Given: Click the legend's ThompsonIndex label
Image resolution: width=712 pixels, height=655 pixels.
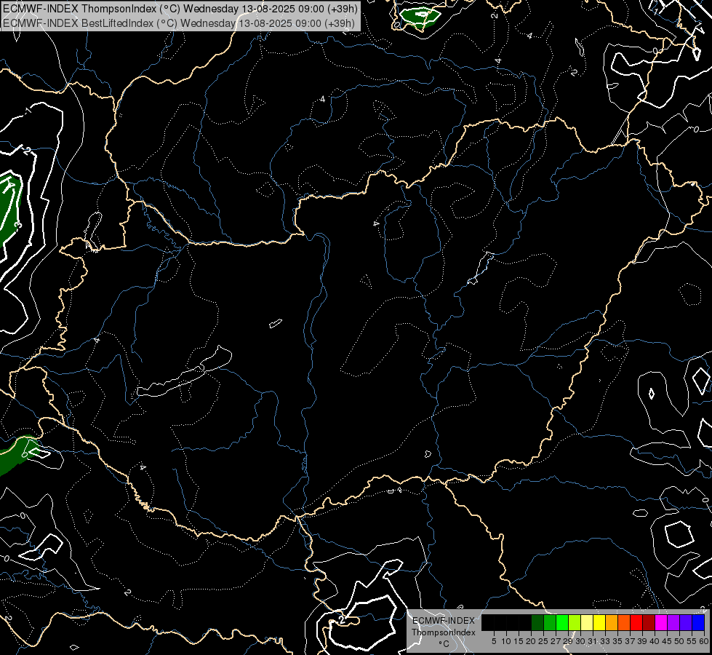Looking at the screenshot, I should pyautogui.click(x=443, y=632).
